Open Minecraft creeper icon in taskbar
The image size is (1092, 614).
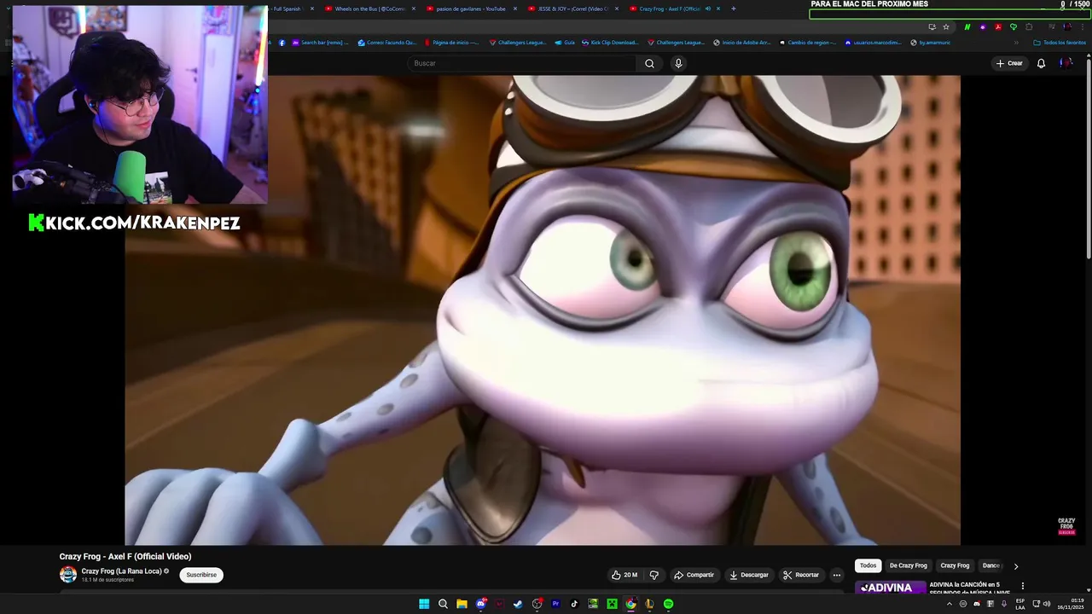click(612, 604)
